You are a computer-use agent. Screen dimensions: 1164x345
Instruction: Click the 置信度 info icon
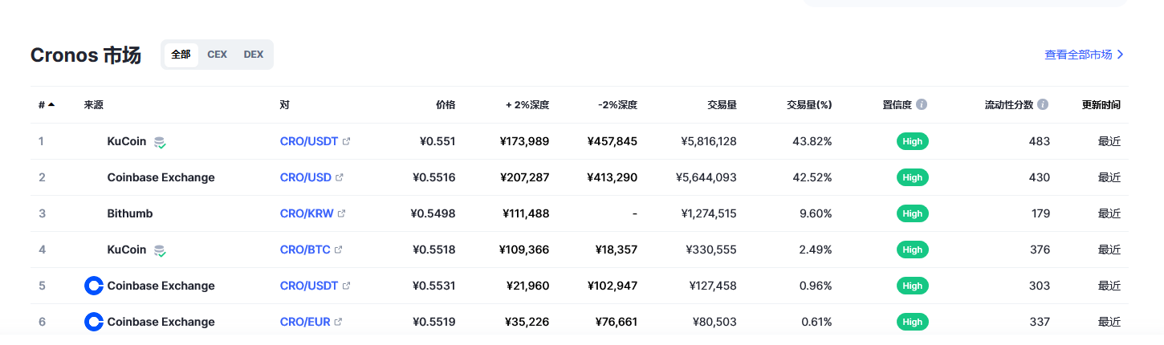pos(922,105)
